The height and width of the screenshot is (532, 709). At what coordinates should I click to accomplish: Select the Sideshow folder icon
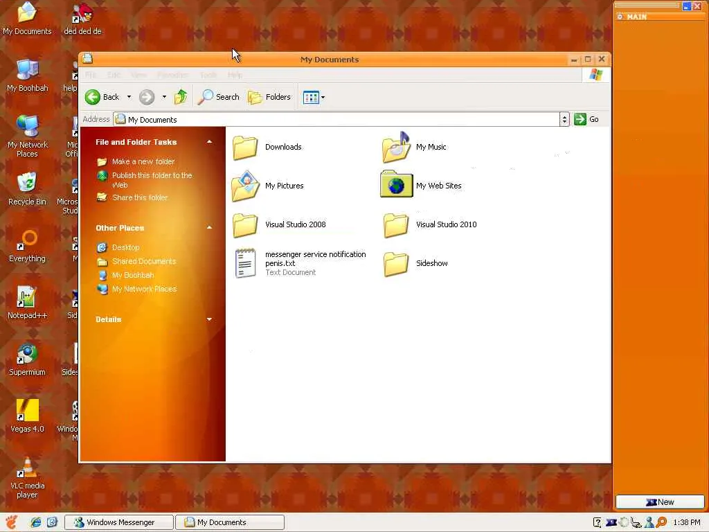pyautogui.click(x=395, y=264)
